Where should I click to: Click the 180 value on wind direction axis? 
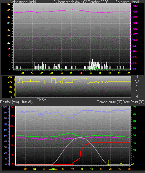pos(10,87)
